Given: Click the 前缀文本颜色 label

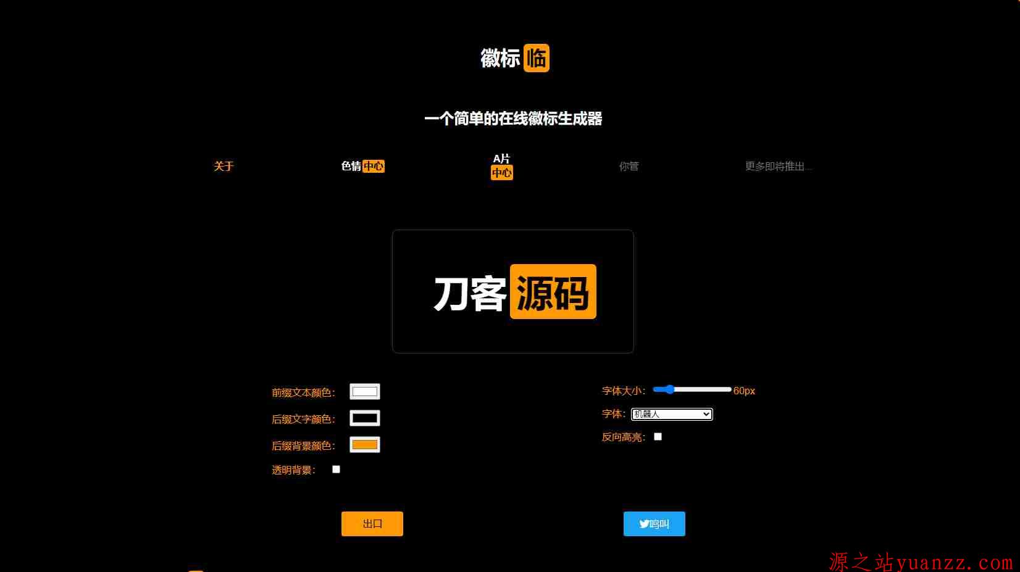Looking at the screenshot, I should [304, 392].
